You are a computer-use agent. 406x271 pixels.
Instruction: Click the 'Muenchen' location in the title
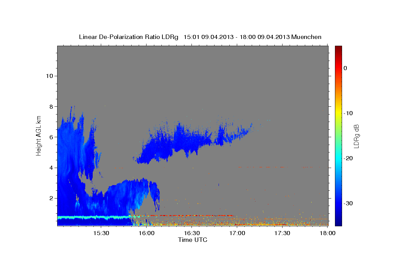pyautogui.click(x=307, y=37)
